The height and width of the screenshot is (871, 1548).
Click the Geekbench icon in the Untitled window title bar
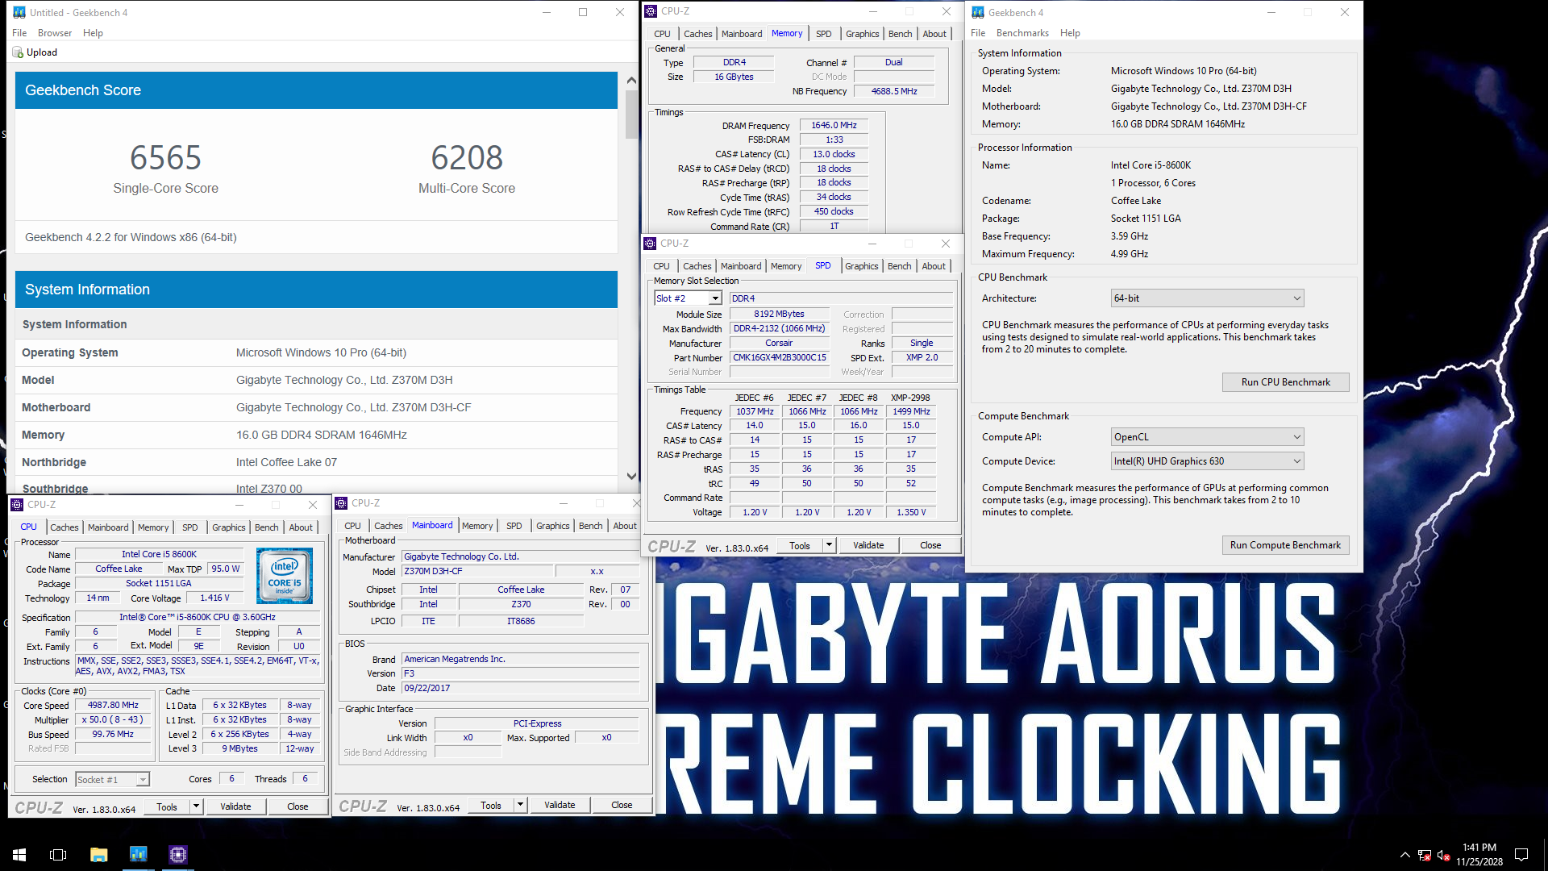pos(19,12)
